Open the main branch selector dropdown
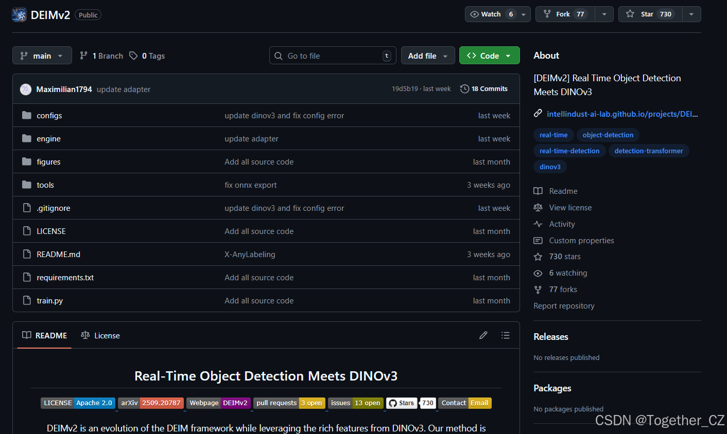Image resolution: width=727 pixels, height=434 pixels. [x=41, y=56]
